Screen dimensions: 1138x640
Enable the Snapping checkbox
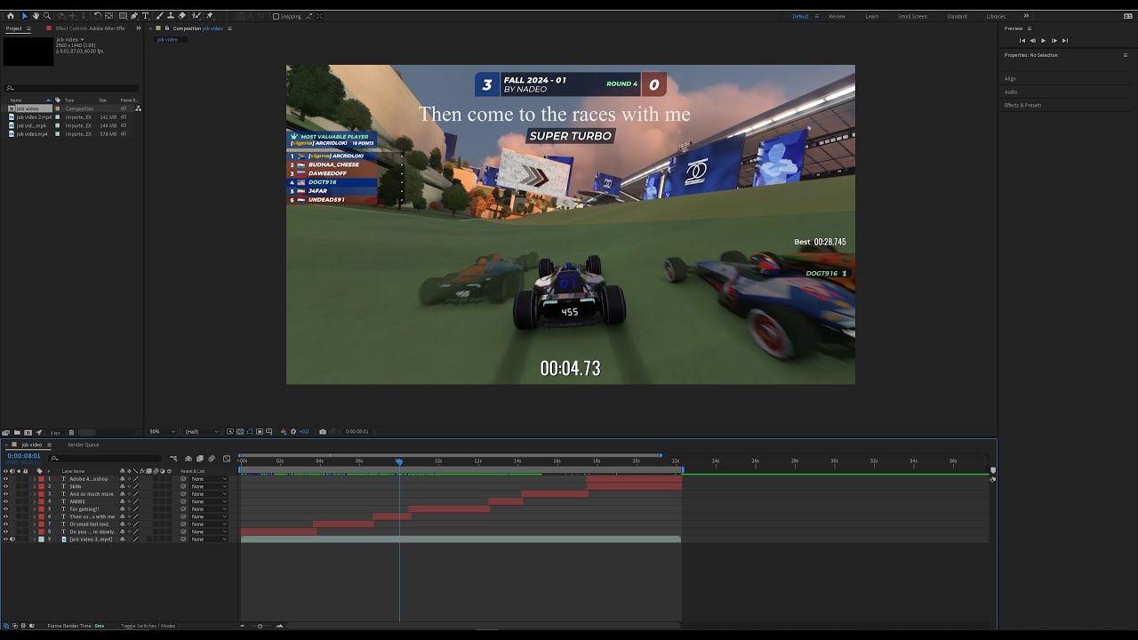[x=276, y=16]
